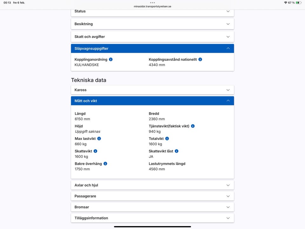Open the Totalvikt info tooltip
305x229 pixels.
tap(167, 139)
